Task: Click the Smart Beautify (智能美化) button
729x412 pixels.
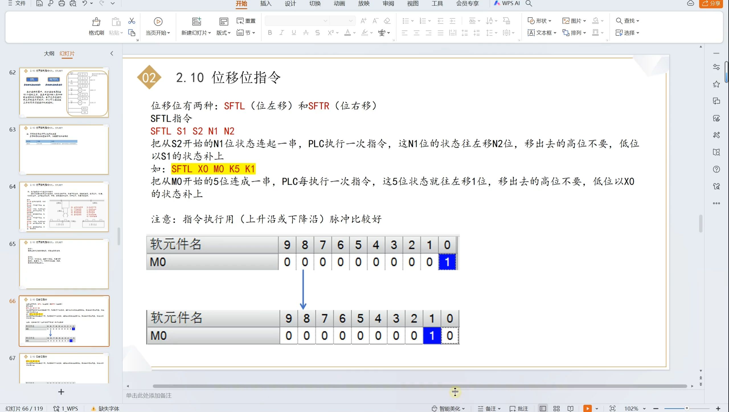Action: click(x=449, y=408)
